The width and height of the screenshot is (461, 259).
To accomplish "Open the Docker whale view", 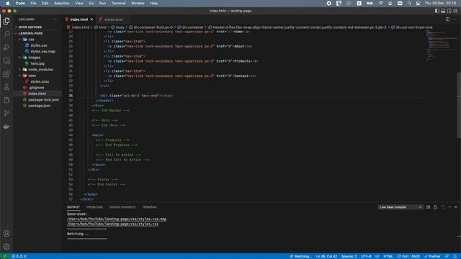I will point(6,127).
